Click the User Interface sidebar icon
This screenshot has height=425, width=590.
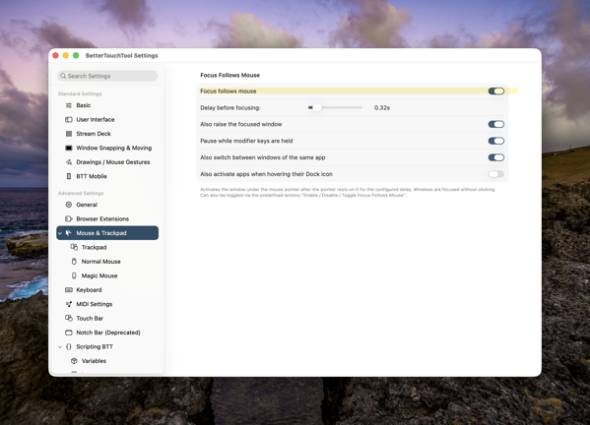point(69,119)
